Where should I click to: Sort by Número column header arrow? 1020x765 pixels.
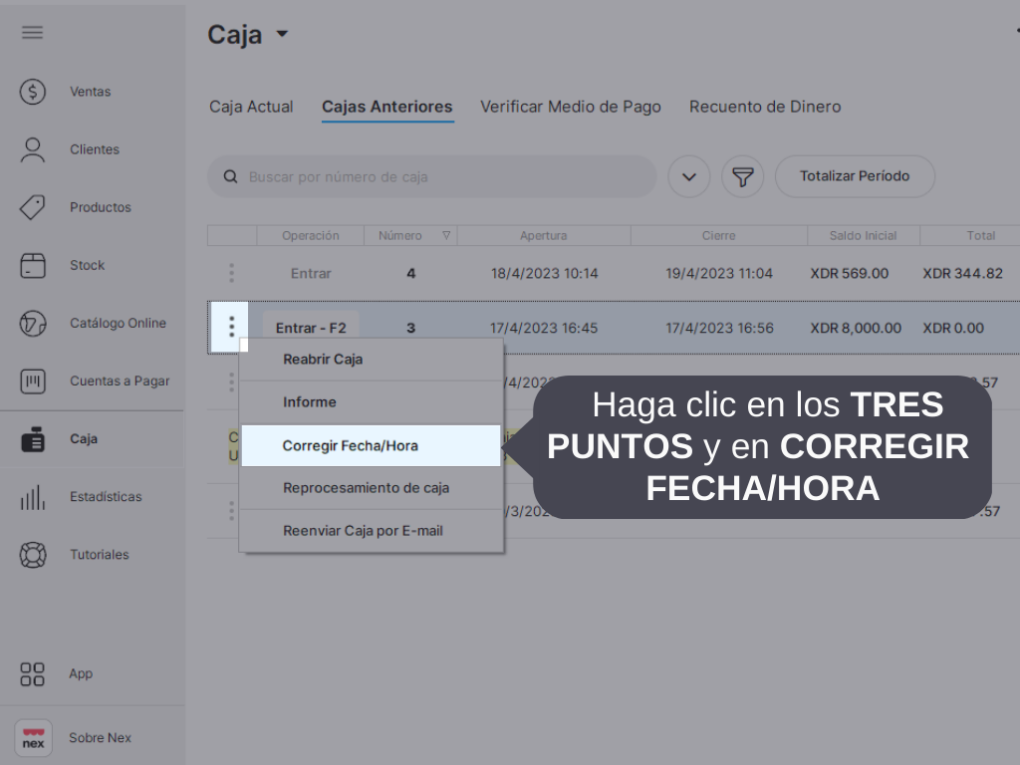coord(446,236)
